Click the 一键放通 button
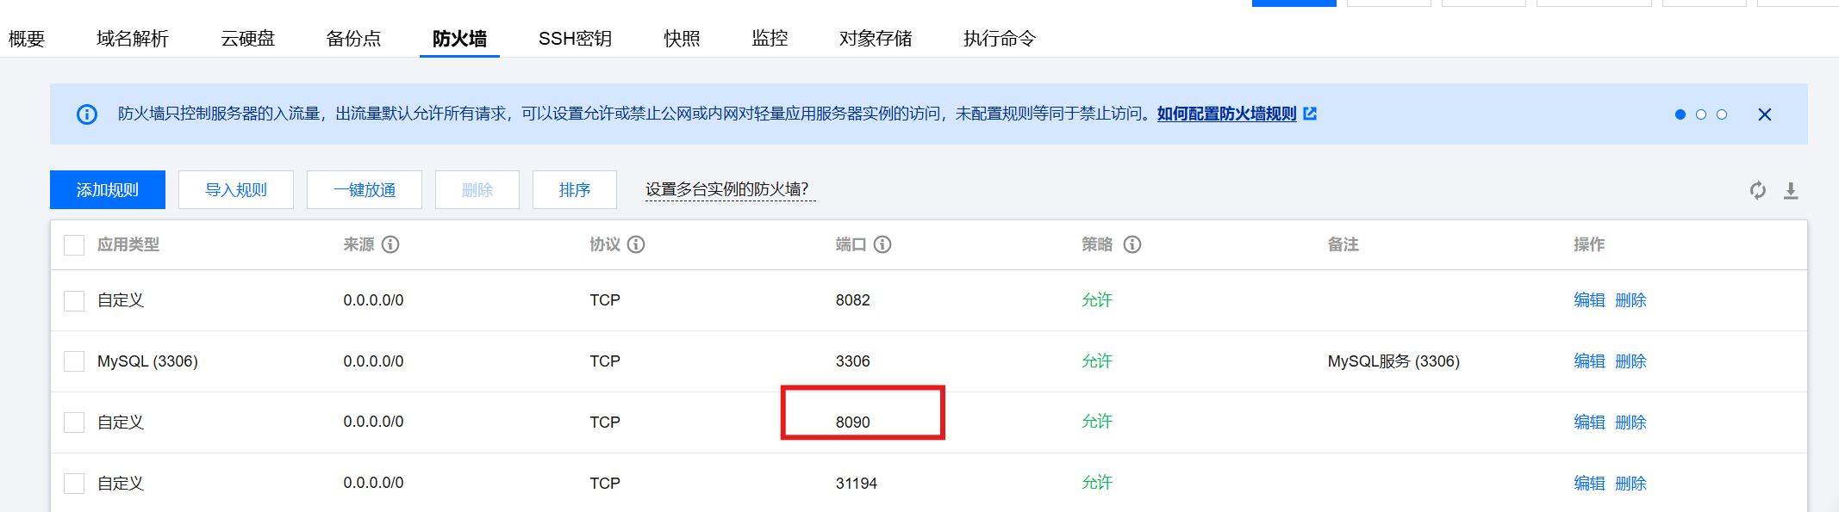Image resolution: width=1839 pixels, height=512 pixels. [365, 189]
